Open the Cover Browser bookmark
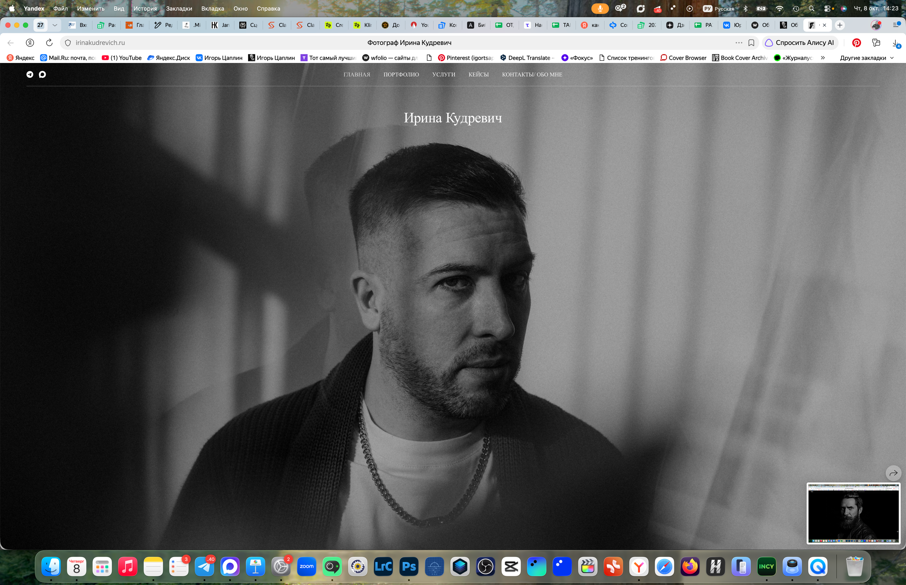The height and width of the screenshot is (585, 906). 683,58
